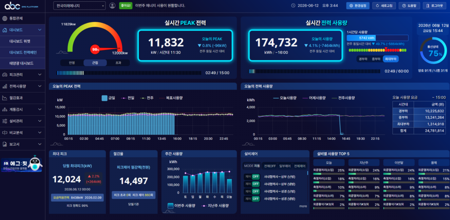Open the 한국미래에너지 company dropdown
The width and height of the screenshot is (450, 220).
coord(80,5)
